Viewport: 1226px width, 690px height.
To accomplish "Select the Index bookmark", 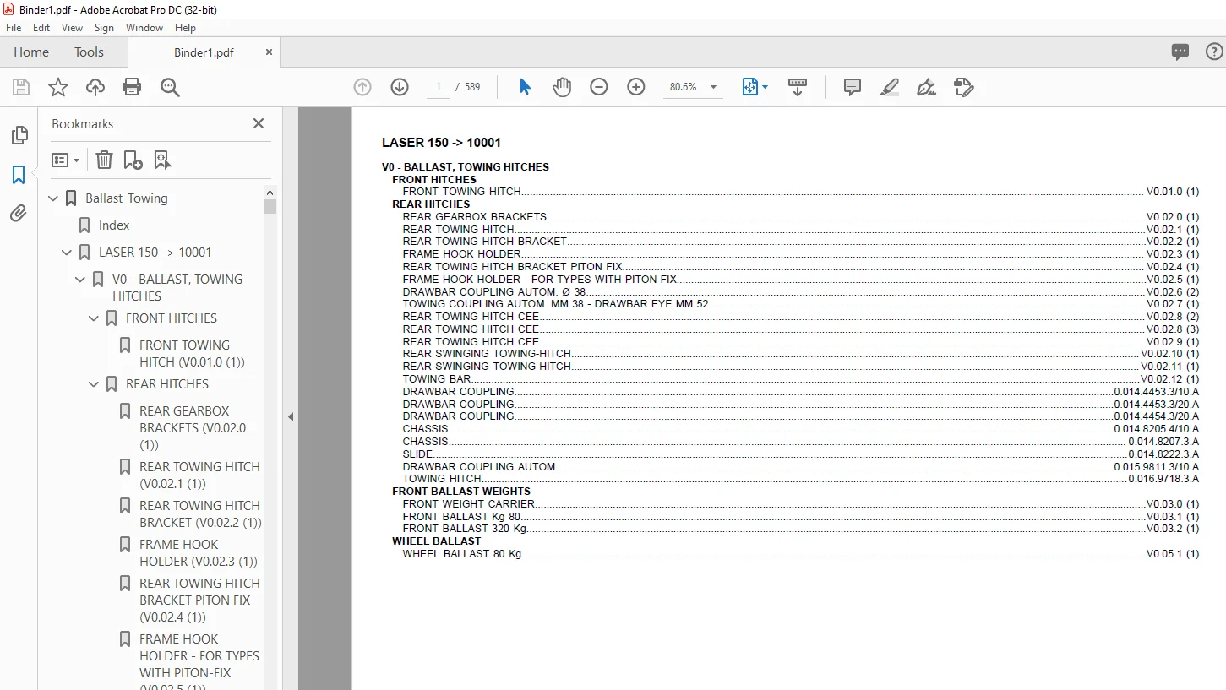I will (x=114, y=225).
